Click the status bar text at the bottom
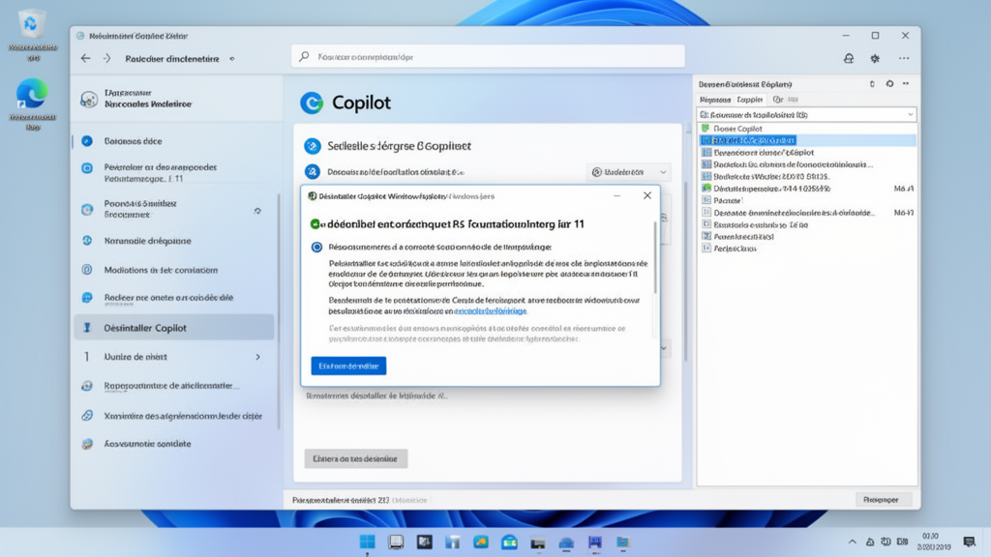 click(360, 500)
